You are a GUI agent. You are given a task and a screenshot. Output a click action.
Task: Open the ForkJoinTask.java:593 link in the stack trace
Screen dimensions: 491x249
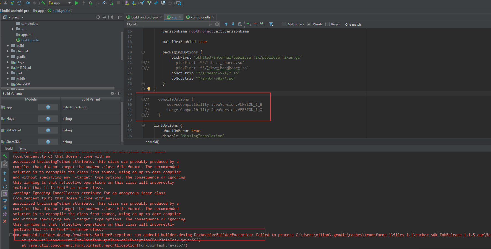point(175,240)
